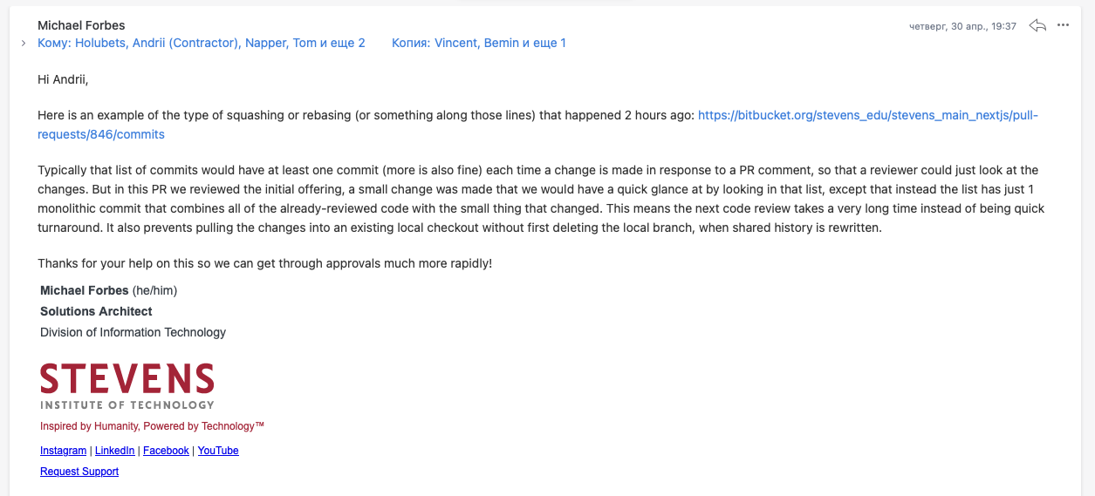Open the LinkedIn link in signature
Image resolution: width=1095 pixels, height=496 pixels.
click(x=114, y=451)
